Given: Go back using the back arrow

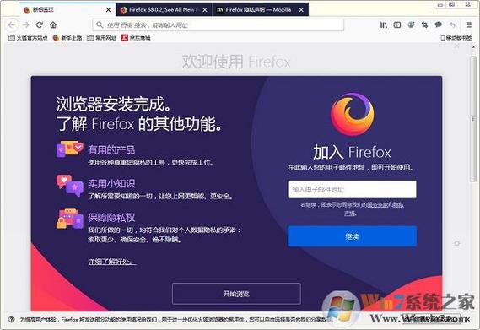Looking at the screenshot, I should 12,24.
